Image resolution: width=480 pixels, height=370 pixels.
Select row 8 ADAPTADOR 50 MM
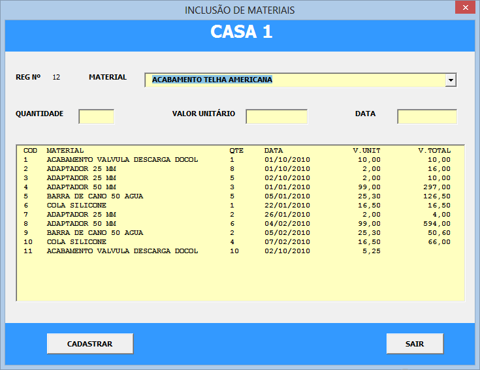click(x=240, y=224)
